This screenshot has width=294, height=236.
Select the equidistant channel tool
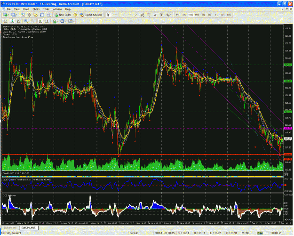[143, 15]
